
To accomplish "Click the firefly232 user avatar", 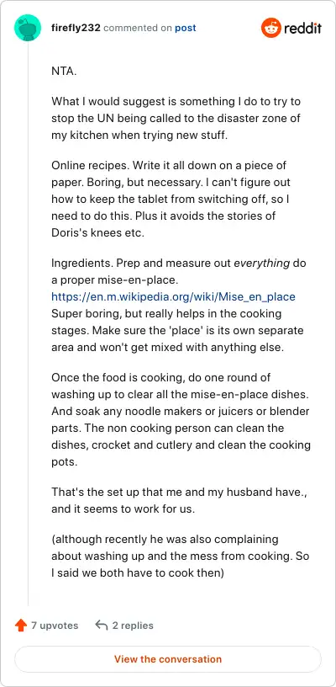I will point(28,28).
